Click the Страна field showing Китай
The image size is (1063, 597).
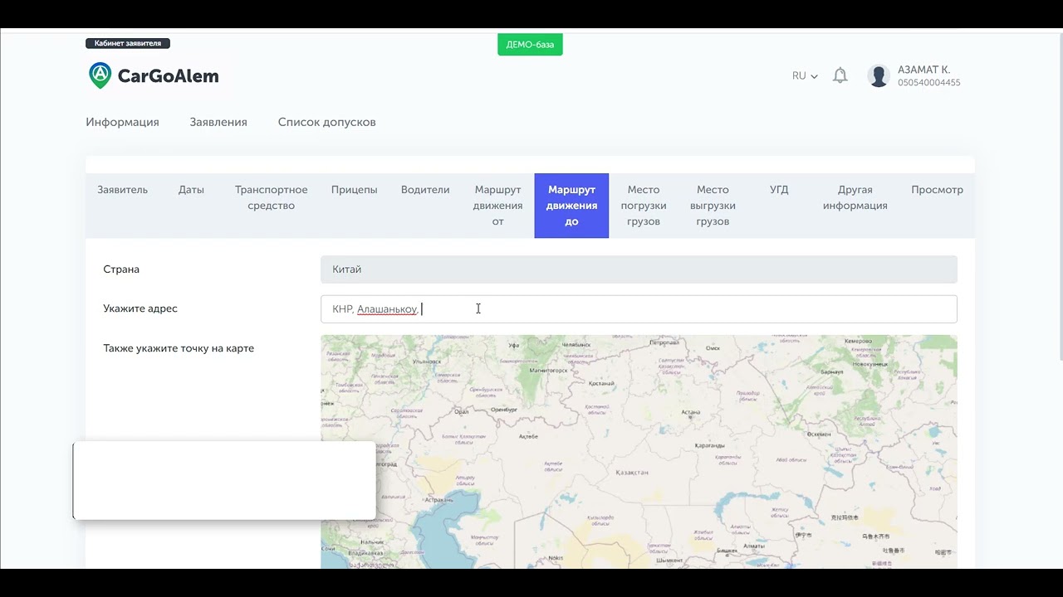click(639, 269)
